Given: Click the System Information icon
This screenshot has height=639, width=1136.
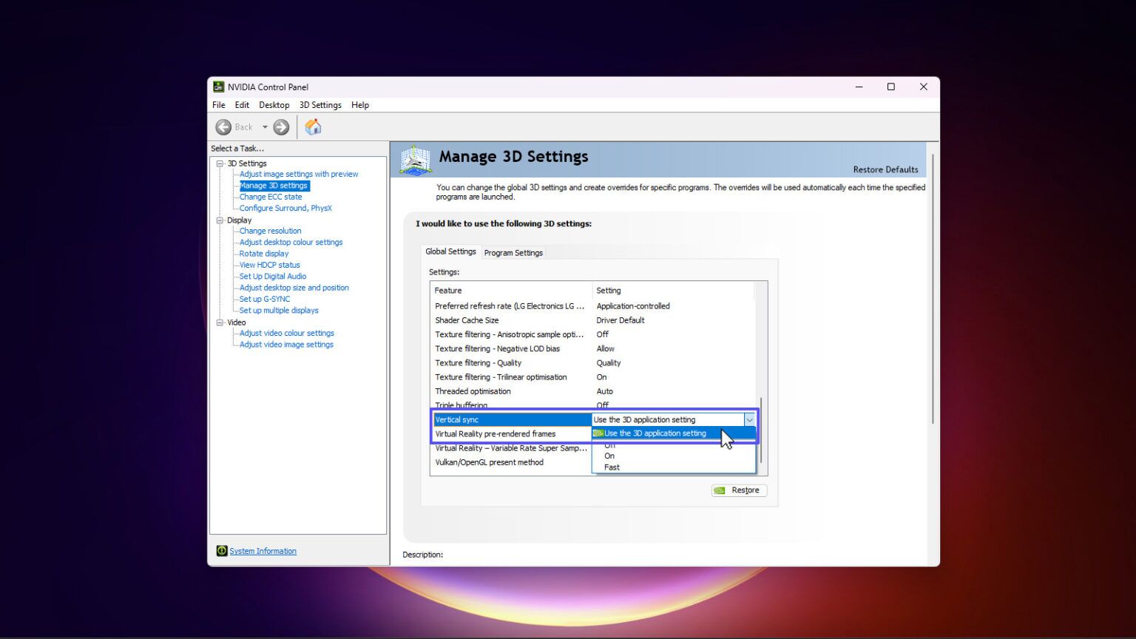Looking at the screenshot, I should (x=222, y=551).
